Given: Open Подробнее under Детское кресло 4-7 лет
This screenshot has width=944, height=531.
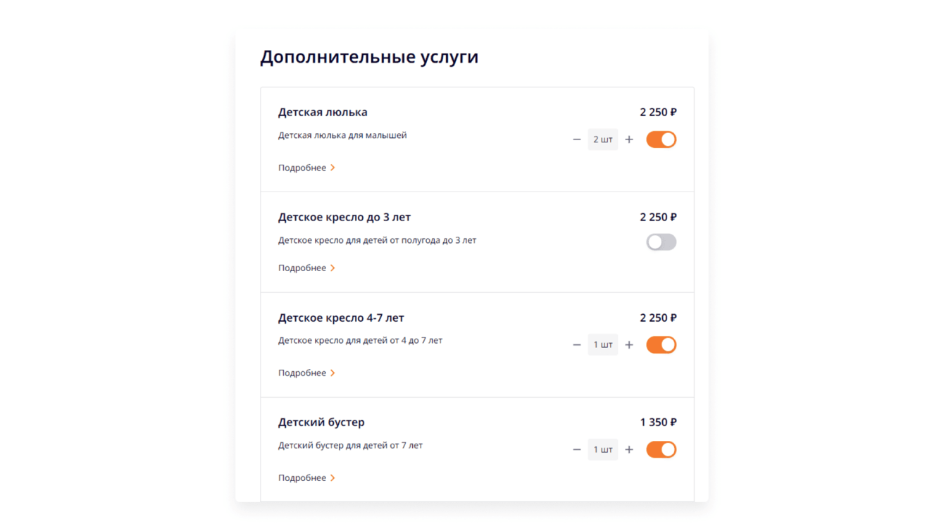Looking at the screenshot, I should [306, 373].
